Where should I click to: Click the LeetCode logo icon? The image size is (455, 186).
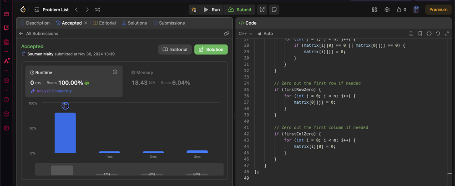pyautogui.click(x=23, y=10)
